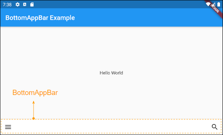The height and width of the screenshot is (135, 223).
Task: Tap the Hello World text
Action: pos(111,73)
